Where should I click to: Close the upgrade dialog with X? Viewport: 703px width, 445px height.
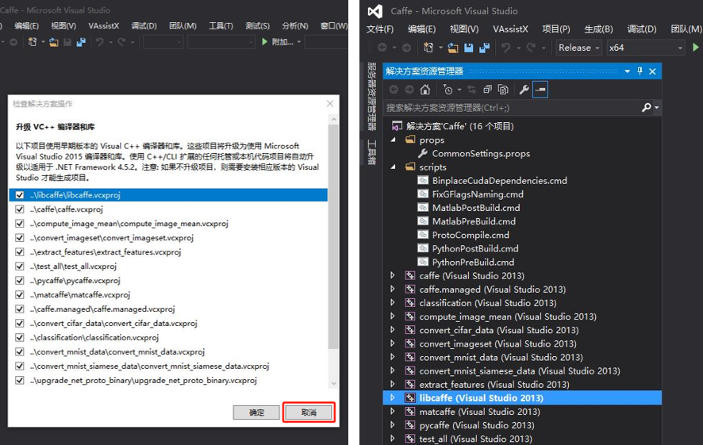pos(330,104)
